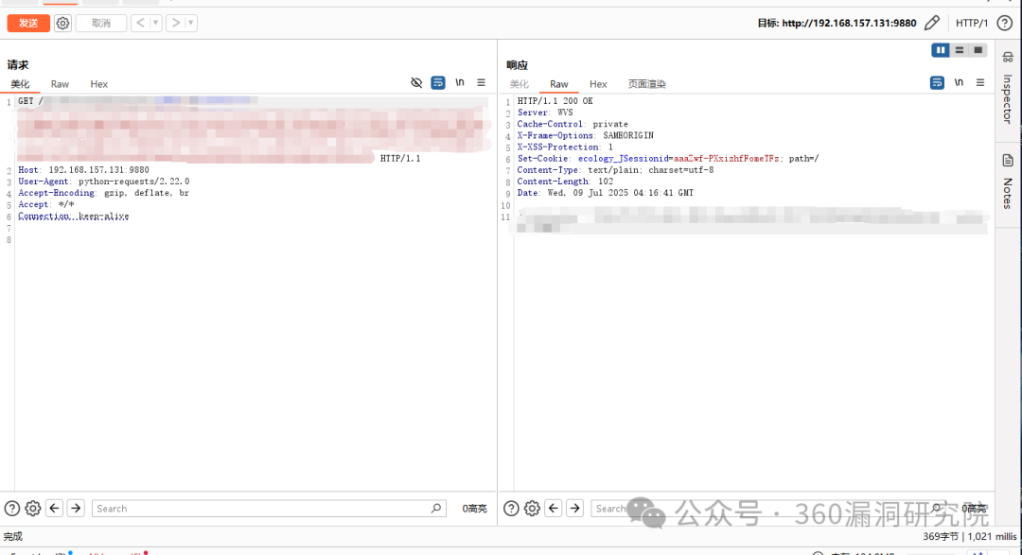Switch request view to the Hex tab

pyautogui.click(x=99, y=84)
